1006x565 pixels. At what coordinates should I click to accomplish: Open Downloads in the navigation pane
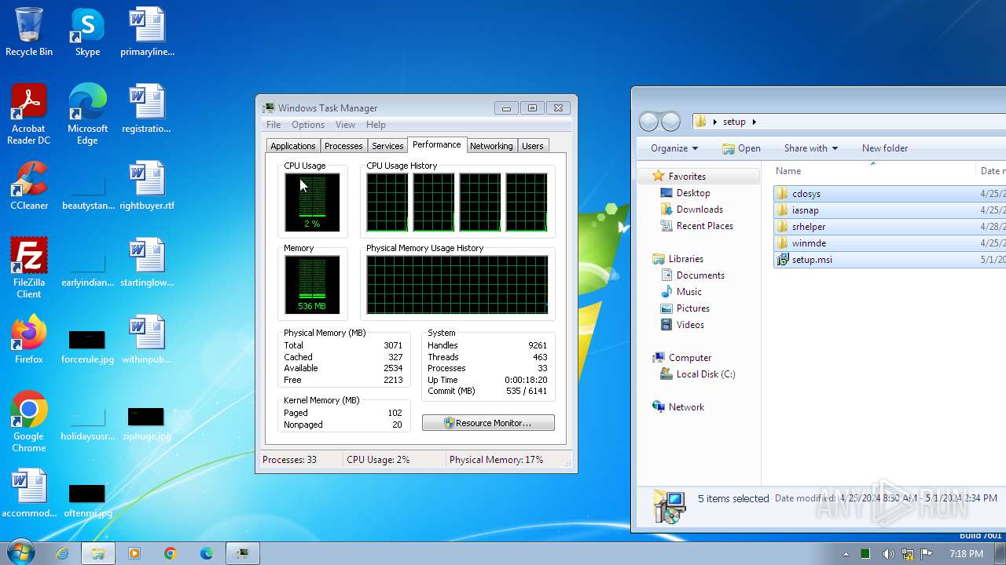699,210
